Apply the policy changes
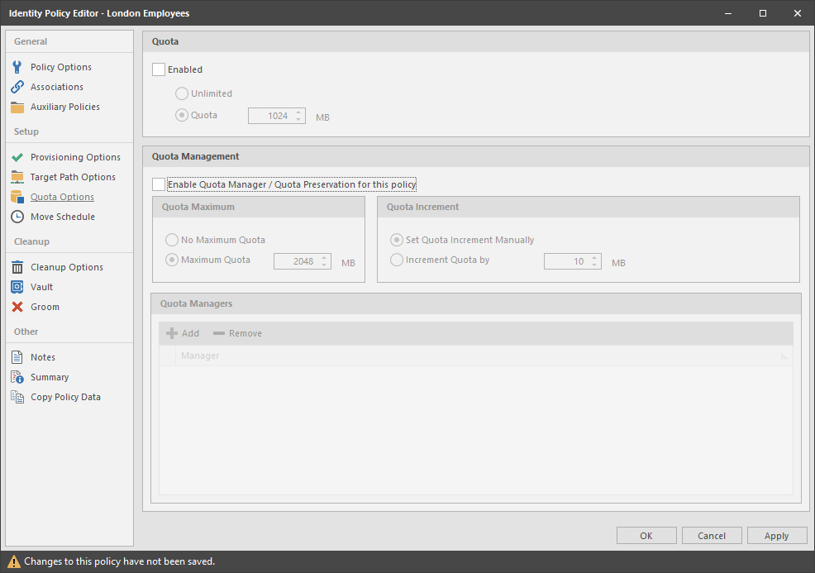Viewport: 815px width, 573px height. tap(776, 536)
